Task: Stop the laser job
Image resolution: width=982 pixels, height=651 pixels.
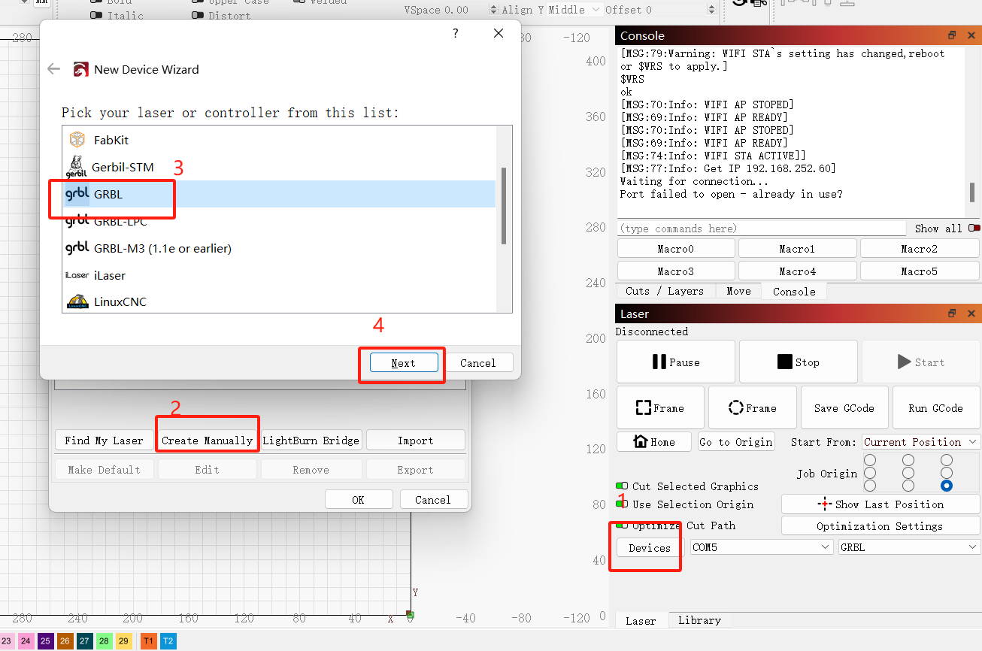Action: [799, 362]
